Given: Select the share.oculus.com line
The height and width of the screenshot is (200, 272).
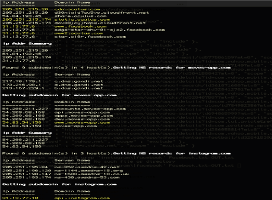Looking at the screenshot, I should [x=80, y=16].
